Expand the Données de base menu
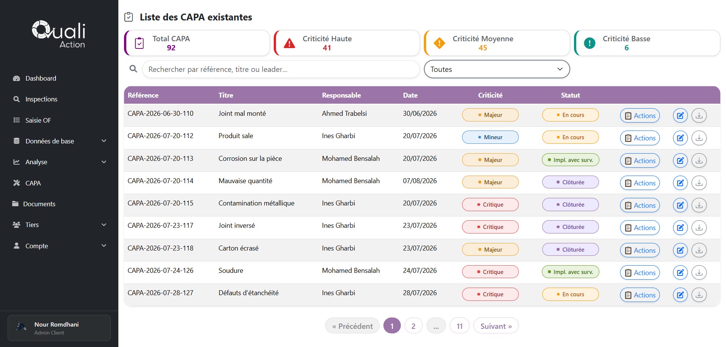The height and width of the screenshot is (347, 726). (60, 141)
